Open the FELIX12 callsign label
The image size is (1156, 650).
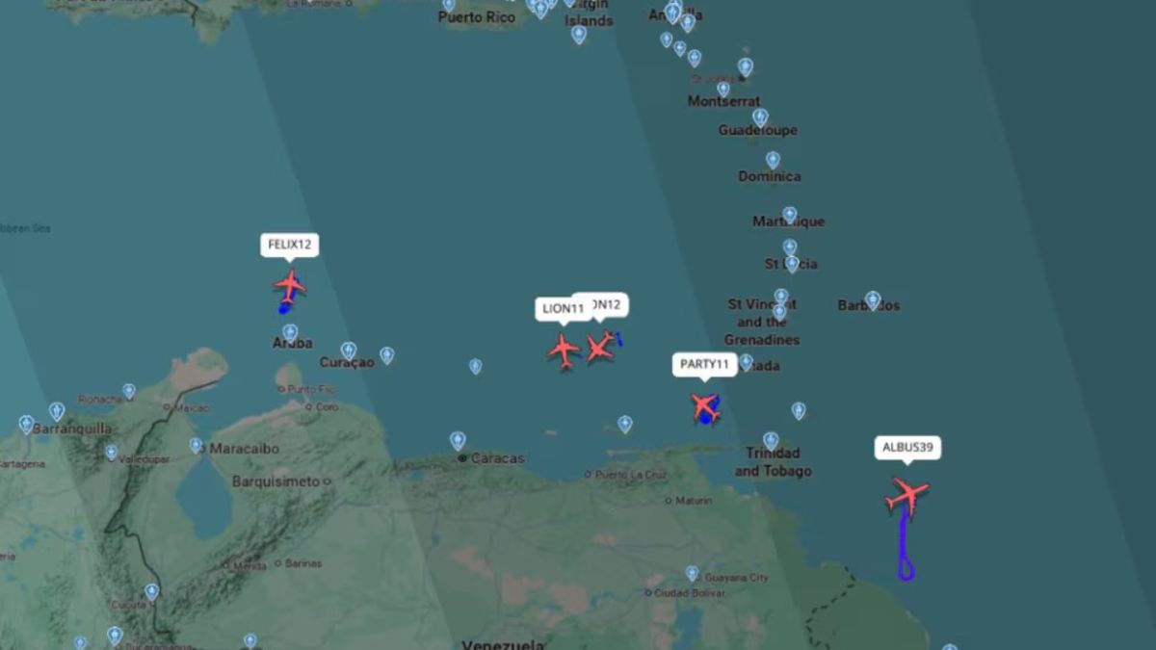289,245
